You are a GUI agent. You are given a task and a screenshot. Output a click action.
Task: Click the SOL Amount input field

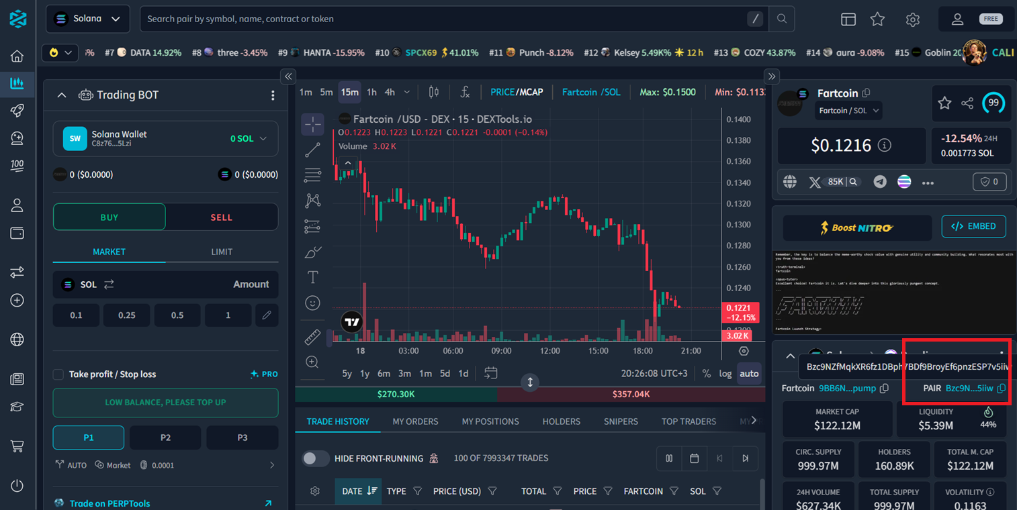(165, 285)
